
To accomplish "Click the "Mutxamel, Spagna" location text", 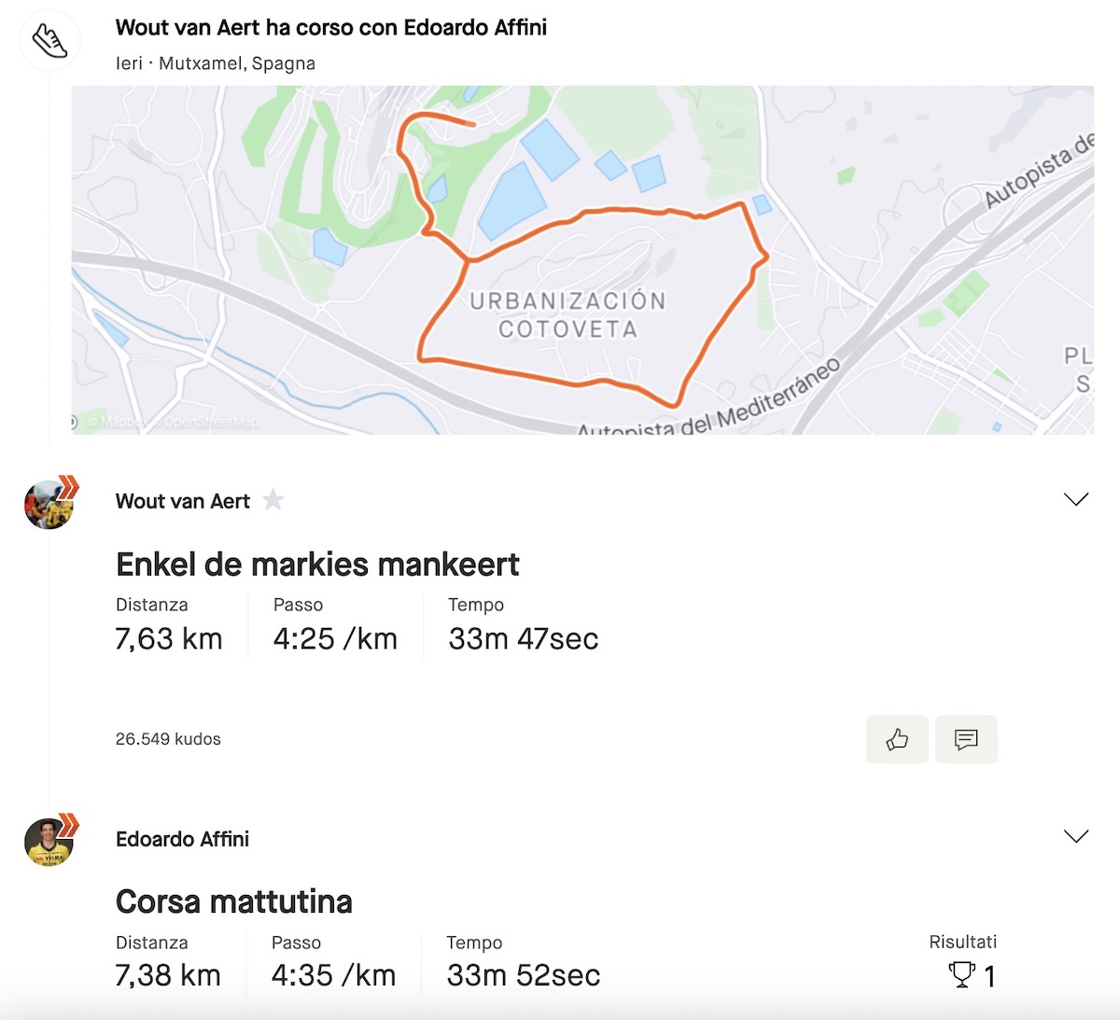I will coord(237,63).
